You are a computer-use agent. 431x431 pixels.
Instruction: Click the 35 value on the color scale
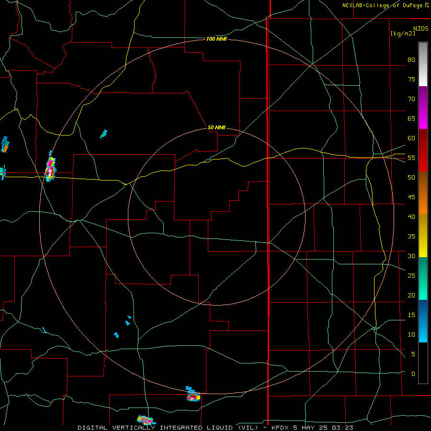click(411, 237)
